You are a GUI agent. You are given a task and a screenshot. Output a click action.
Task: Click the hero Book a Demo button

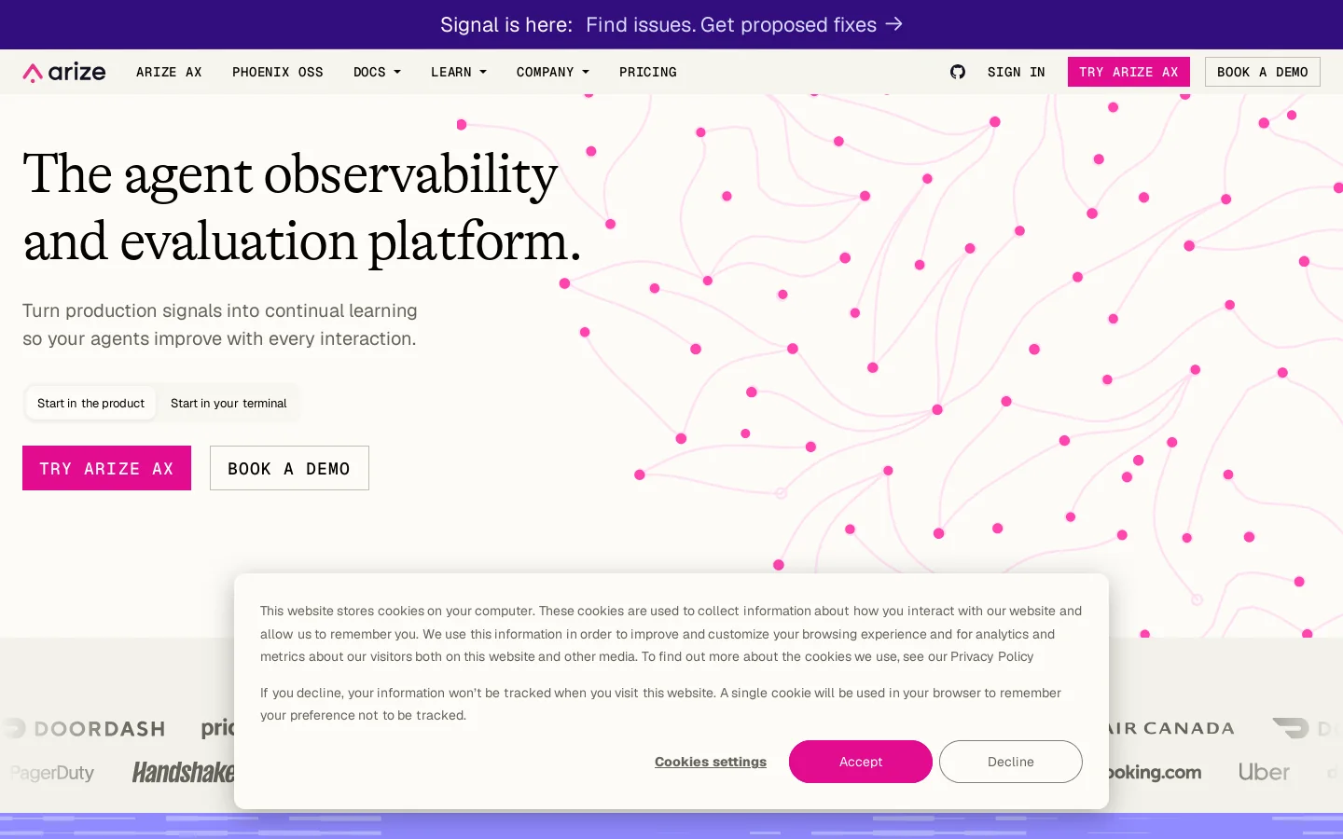click(289, 468)
